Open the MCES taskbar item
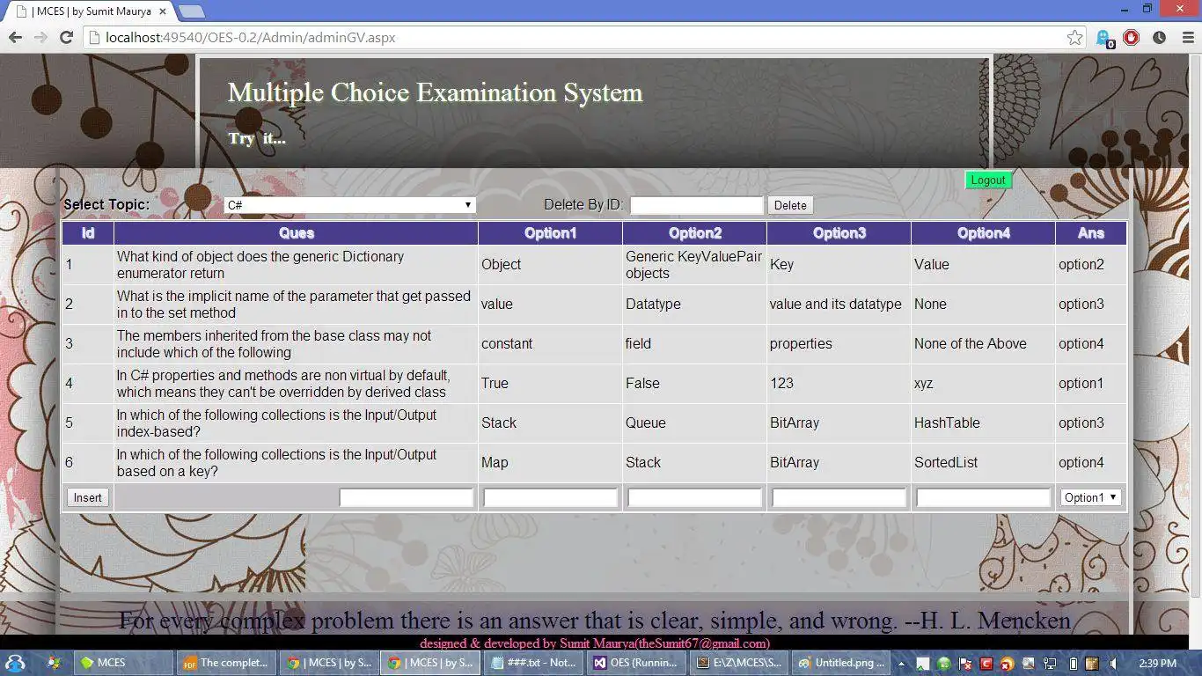This screenshot has width=1202, height=676. coord(122,663)
